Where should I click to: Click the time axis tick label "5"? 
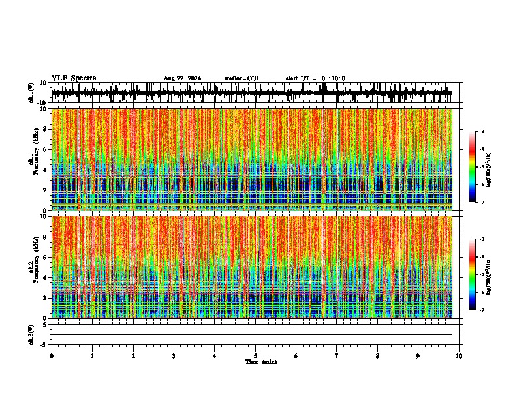pos(255,356)
